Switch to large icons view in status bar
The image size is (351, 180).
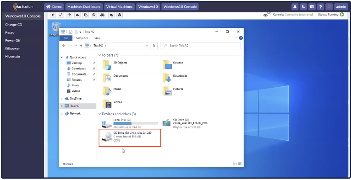pyautogui.click(x=240, y=164)
